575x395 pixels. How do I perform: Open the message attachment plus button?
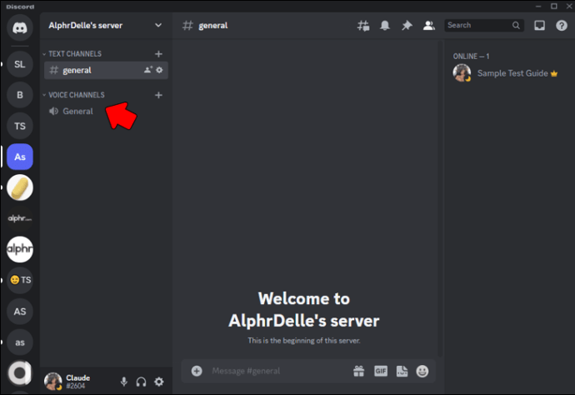197,371
